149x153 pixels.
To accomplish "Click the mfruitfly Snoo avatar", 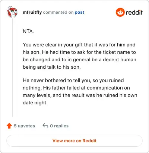I will click(12, 12).
